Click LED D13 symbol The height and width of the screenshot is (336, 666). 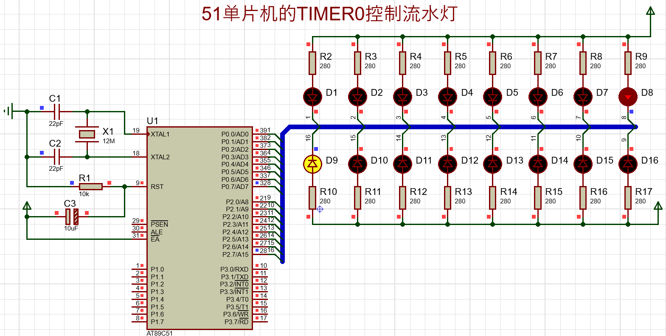492,164
